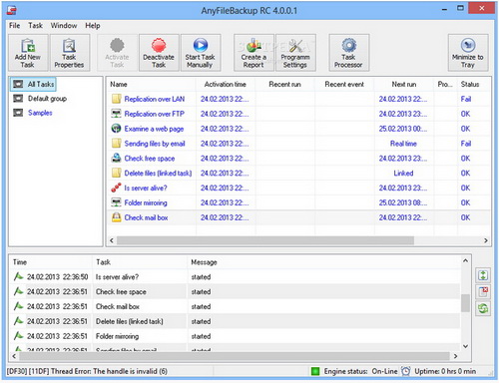This screenshot has width=499, height=383.
Task: Click the Replication over LAN folder icon
Action: 116,99
